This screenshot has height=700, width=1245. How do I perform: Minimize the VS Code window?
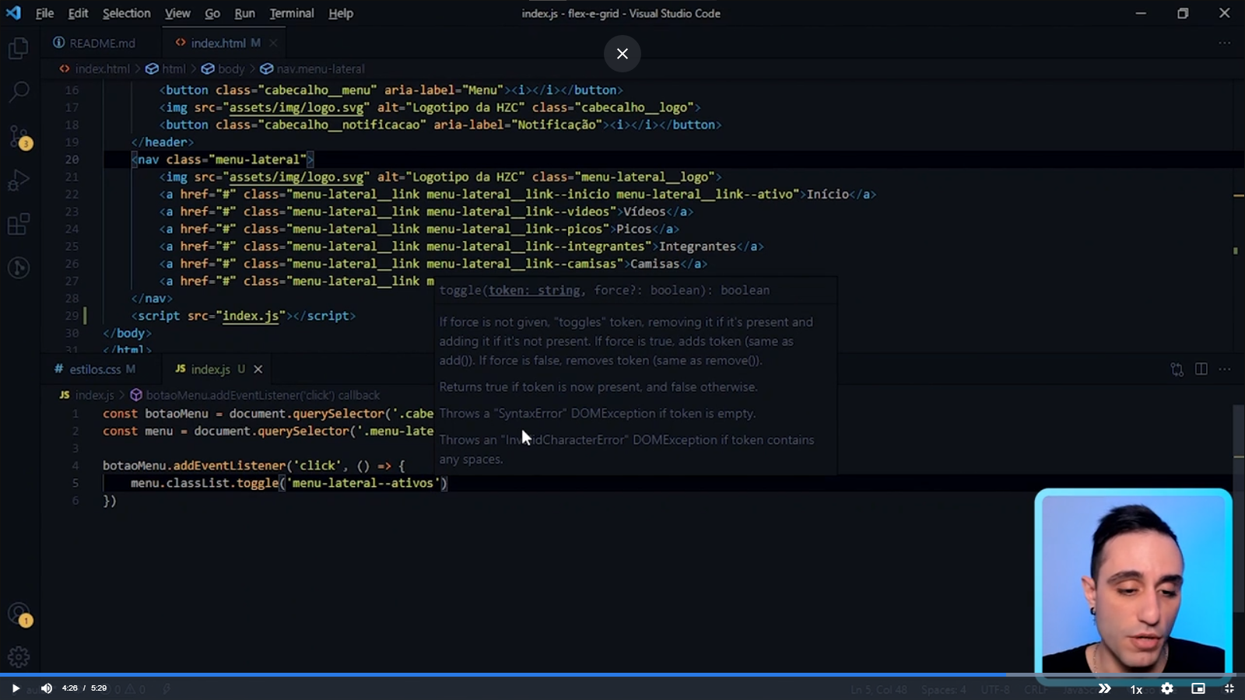(1141, 13)
